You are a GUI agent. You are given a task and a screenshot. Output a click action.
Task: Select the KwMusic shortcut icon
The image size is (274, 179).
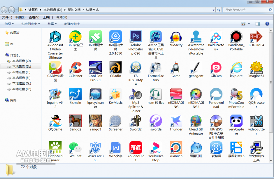tap(115, 94)
